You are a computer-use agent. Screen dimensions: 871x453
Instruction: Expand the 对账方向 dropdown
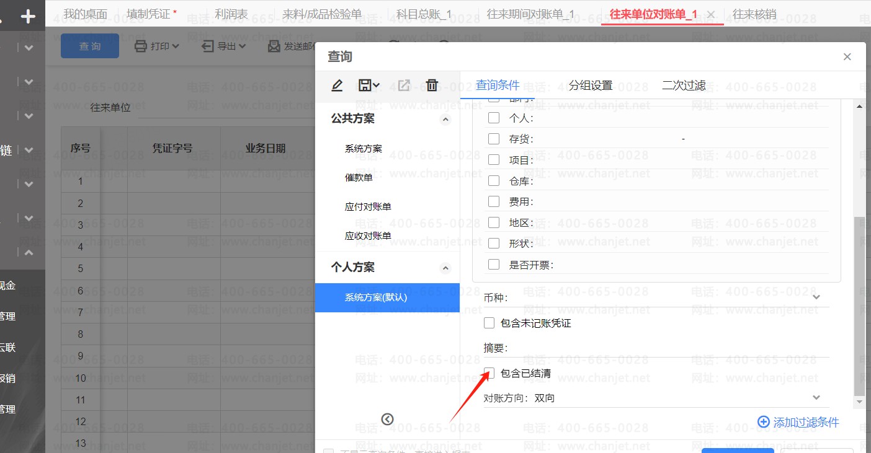[x=816, y=398]
